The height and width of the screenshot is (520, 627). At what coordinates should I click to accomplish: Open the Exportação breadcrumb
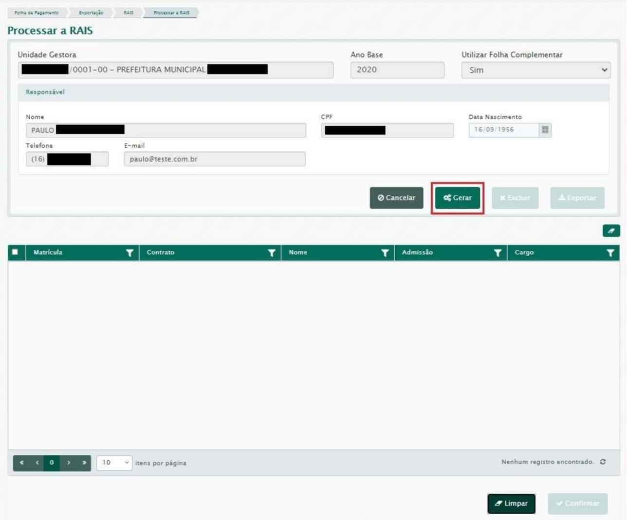pyautogui.click(x=91, y=13)
